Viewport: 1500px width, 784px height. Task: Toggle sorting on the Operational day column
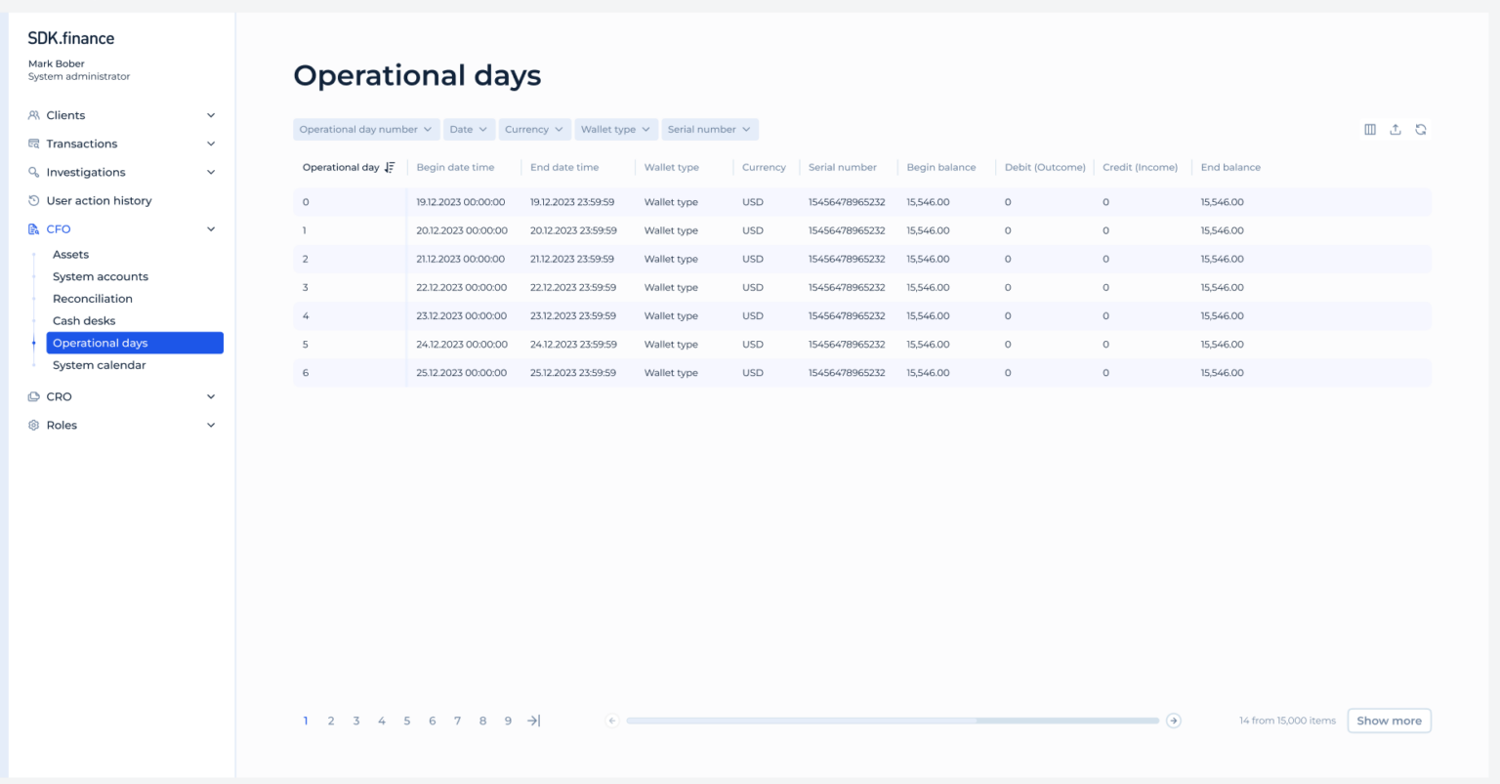click(389, 167)
